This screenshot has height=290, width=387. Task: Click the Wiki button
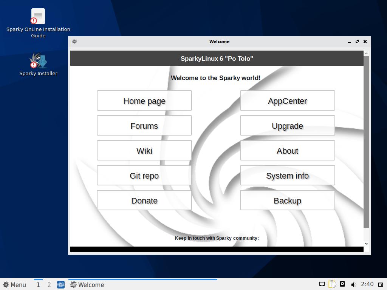(144, 150)
